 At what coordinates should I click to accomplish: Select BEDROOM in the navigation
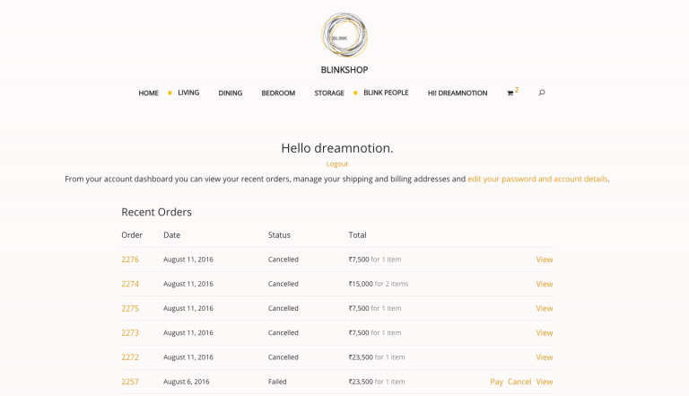(278, 93)
